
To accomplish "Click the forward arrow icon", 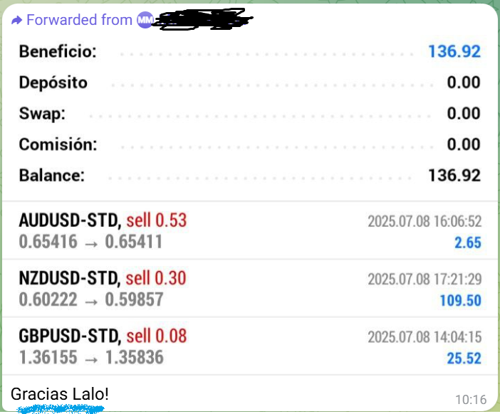I will (x=17, y=21).
